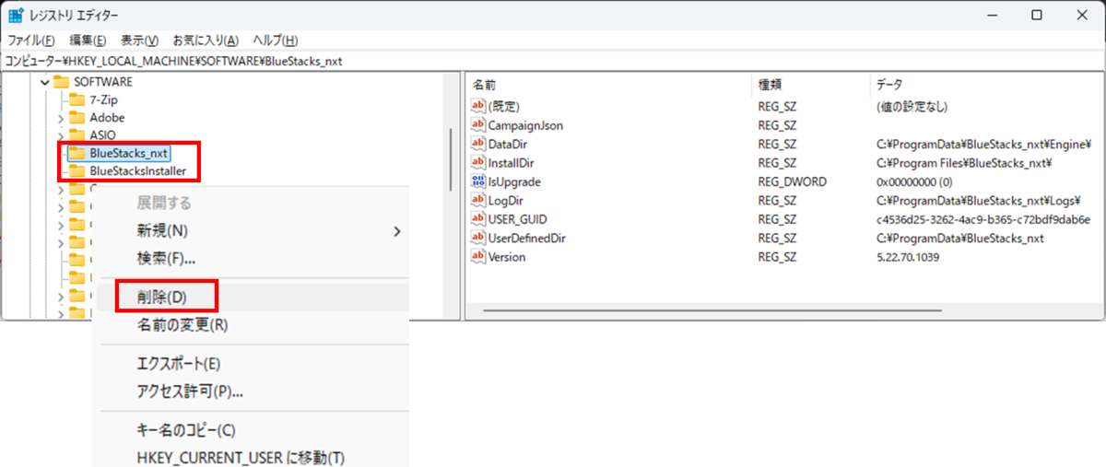Expand the ASIO registry key
Screen dimensions: 1106x467
[x=61, y=135]
